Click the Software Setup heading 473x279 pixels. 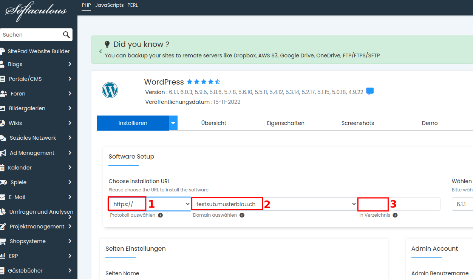tap(131, 156)
